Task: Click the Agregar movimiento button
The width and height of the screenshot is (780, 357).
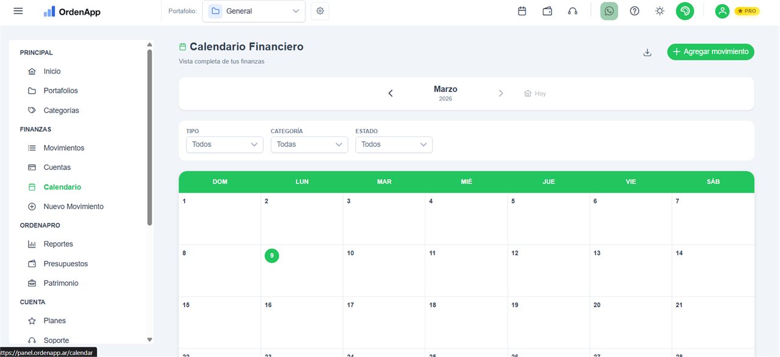Action: [x=711, y=52]
